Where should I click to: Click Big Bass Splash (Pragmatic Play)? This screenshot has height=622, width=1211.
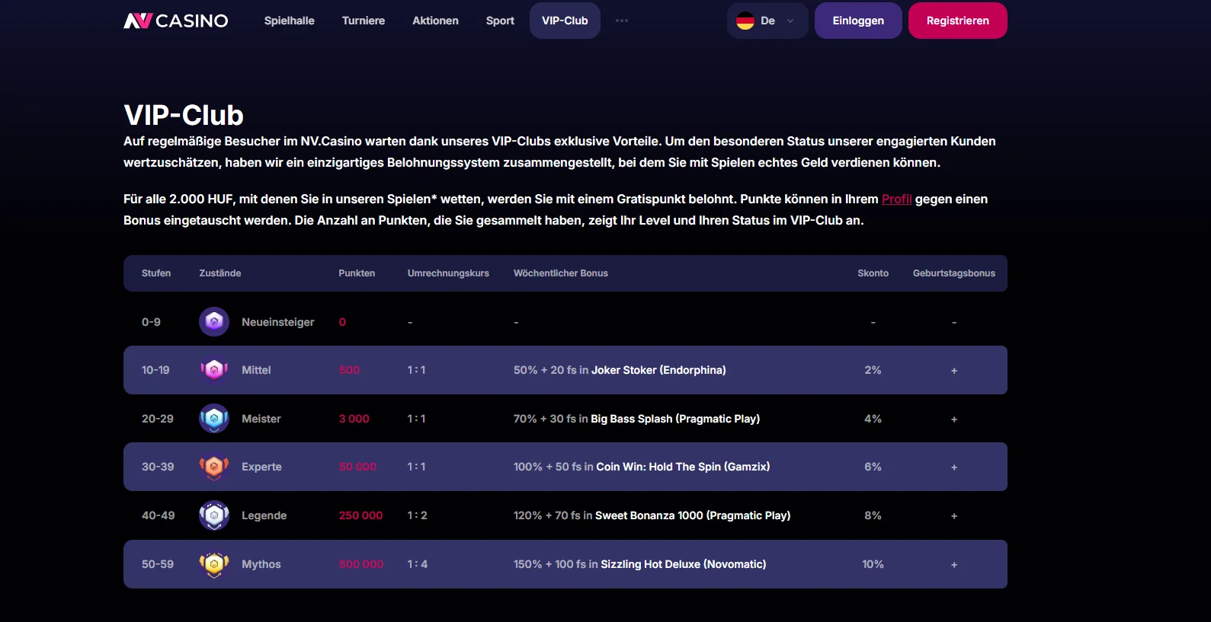coord(675,419)
